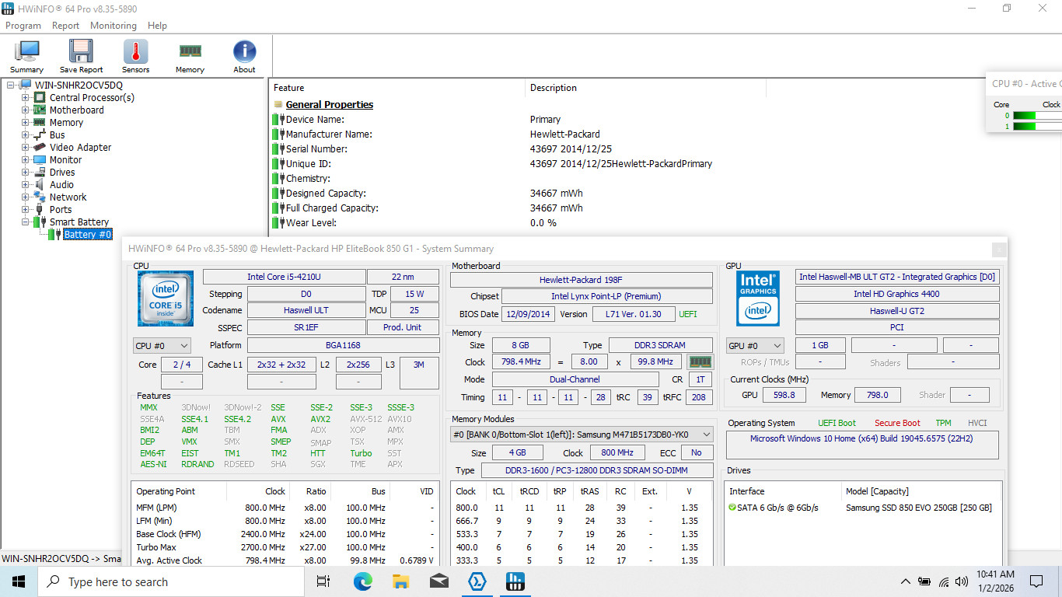Viewport: 1062px width, 597px height.
Task: Open File Explorer from the taskbar
Action: tap(401, 581)
